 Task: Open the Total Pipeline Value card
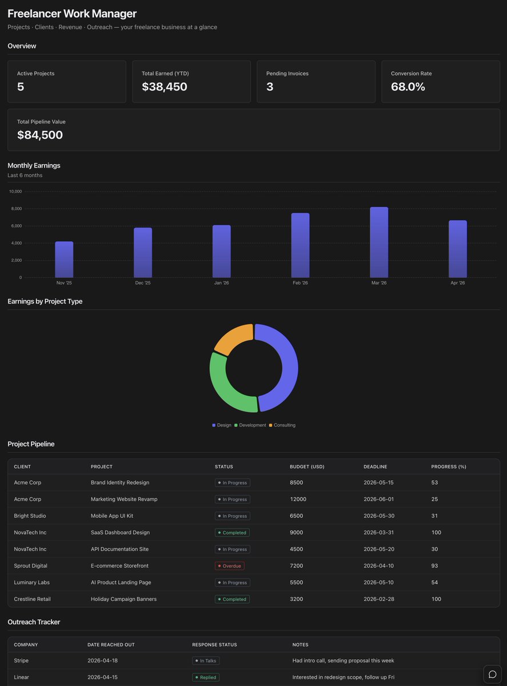point(254,130)
